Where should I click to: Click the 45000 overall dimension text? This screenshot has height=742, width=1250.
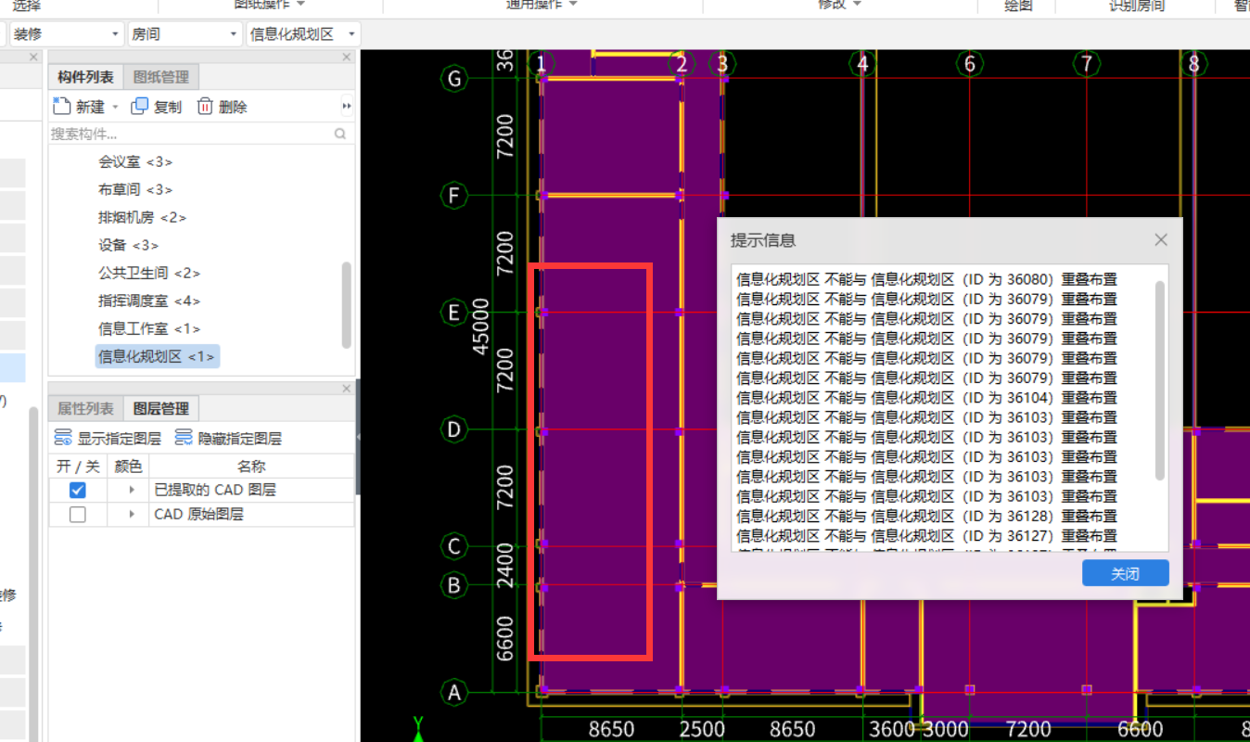(480, 327)
